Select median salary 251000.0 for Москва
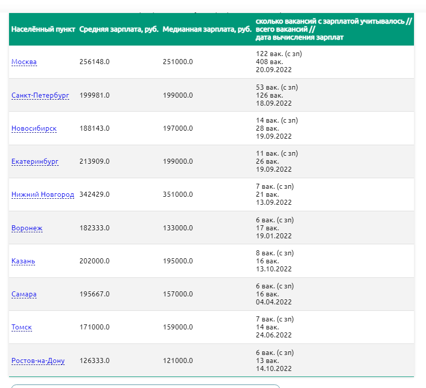 tap(178, 62)
